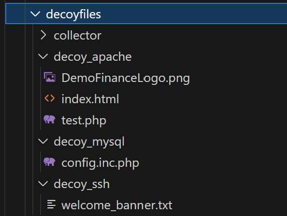Click the text file icon of welcome_banner.txt

(51, 204)
